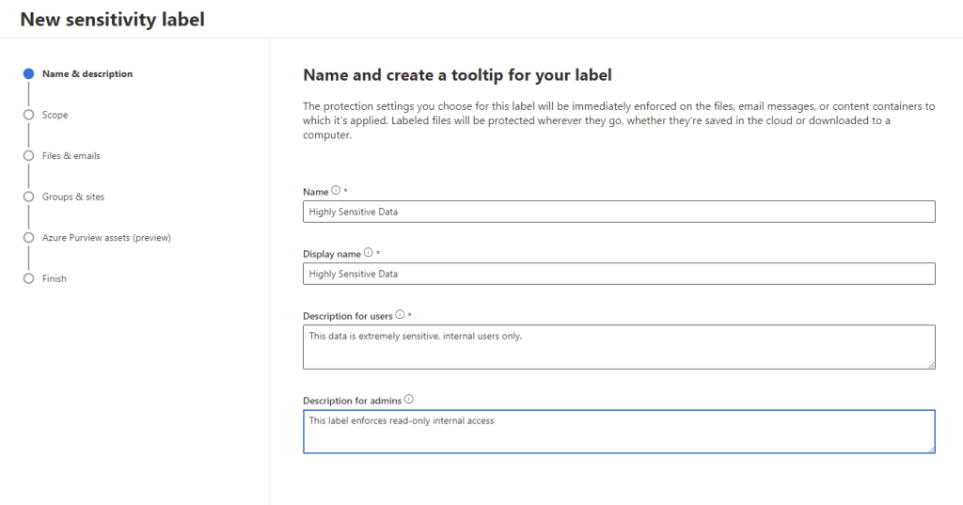Go to the Scope step label
Viewport: 963px width, 505px height.
coord(55,115)
